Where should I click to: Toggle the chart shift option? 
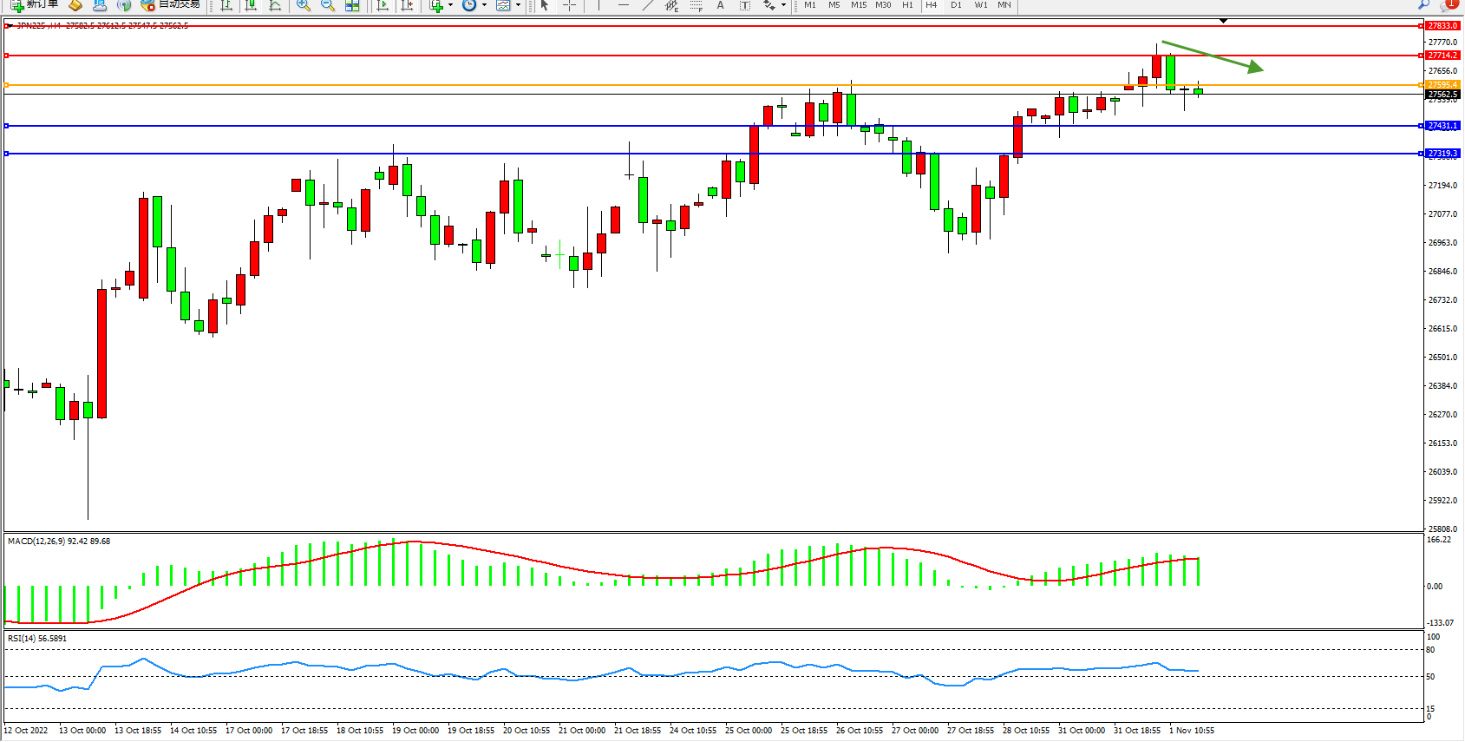tap(406, 5)
